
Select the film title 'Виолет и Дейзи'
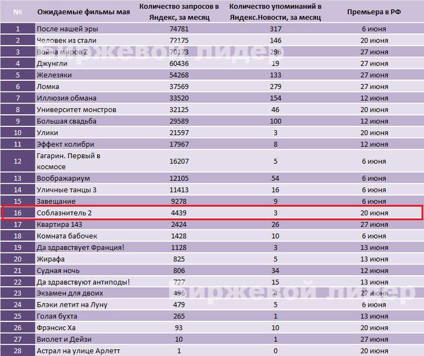pos(64,339)
